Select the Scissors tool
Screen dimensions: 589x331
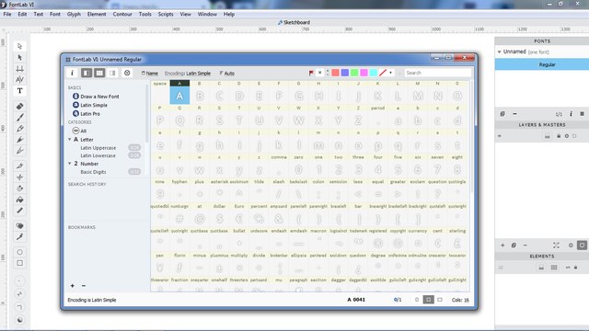pos(20,177)
